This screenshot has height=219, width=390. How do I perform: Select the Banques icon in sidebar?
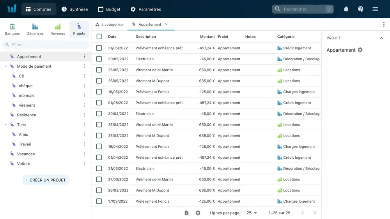click(12, 29)
